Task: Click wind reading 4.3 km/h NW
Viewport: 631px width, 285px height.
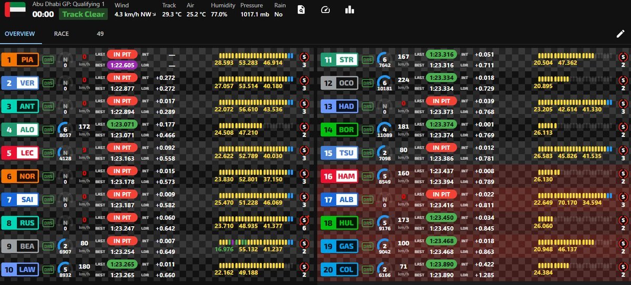Action: [x=135, y=14]
